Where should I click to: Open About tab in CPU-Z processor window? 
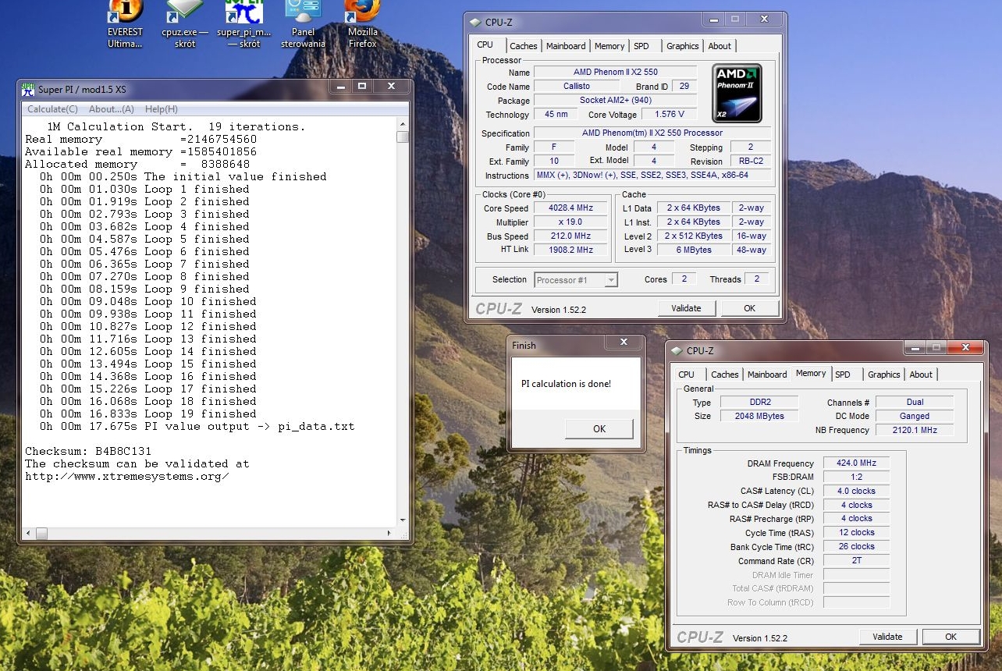coord(720,46)
